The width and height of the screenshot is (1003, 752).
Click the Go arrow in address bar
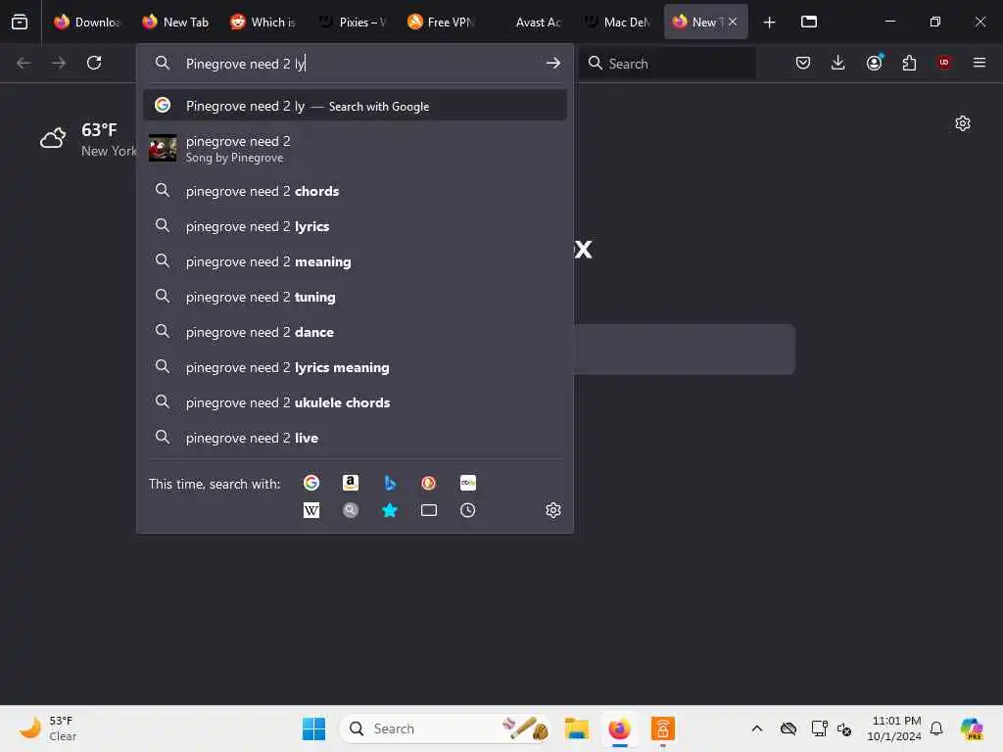[553, 64]
